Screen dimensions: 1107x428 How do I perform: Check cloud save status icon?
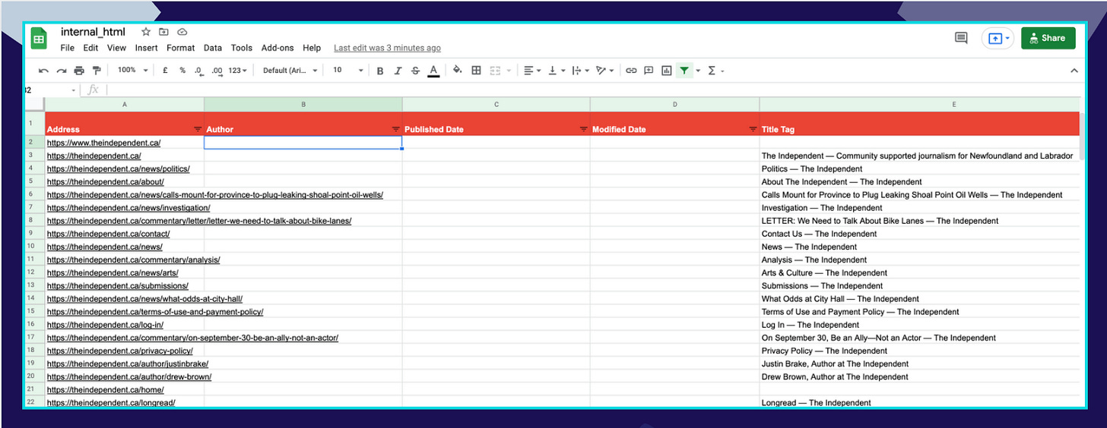tap(182, 32)
